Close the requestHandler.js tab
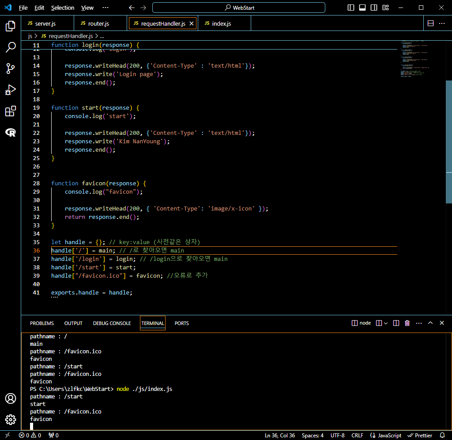452x440 pixels. coord(192,23)
